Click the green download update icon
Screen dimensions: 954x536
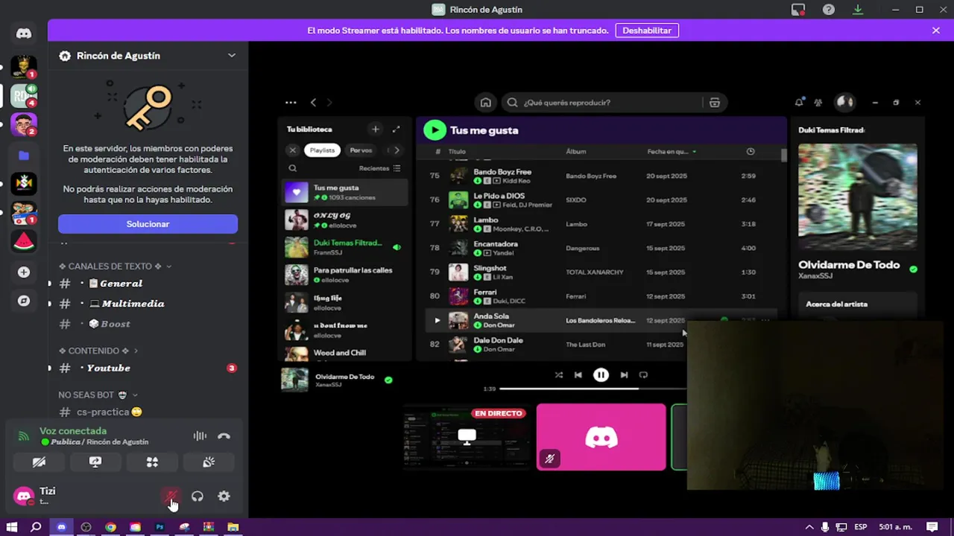point(858,10)
